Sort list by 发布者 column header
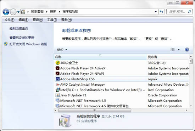Screen dimensions: 195x131 (x=167, y=57)
